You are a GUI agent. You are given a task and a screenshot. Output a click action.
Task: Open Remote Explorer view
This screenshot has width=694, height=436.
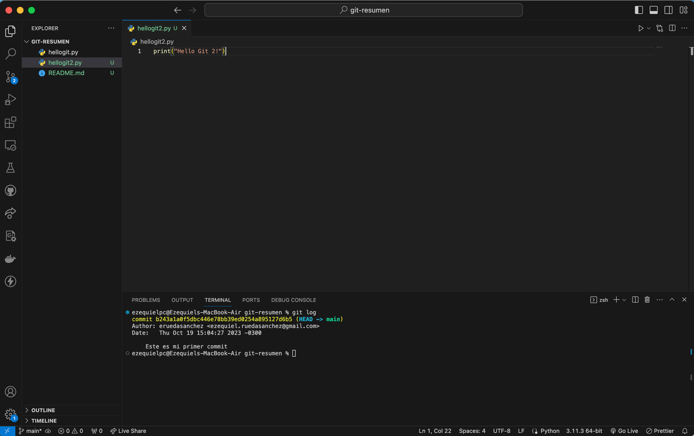pos(10,146)
